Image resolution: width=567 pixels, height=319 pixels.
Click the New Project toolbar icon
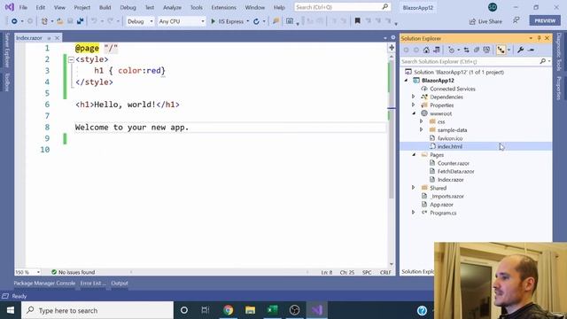coord(44,21)
